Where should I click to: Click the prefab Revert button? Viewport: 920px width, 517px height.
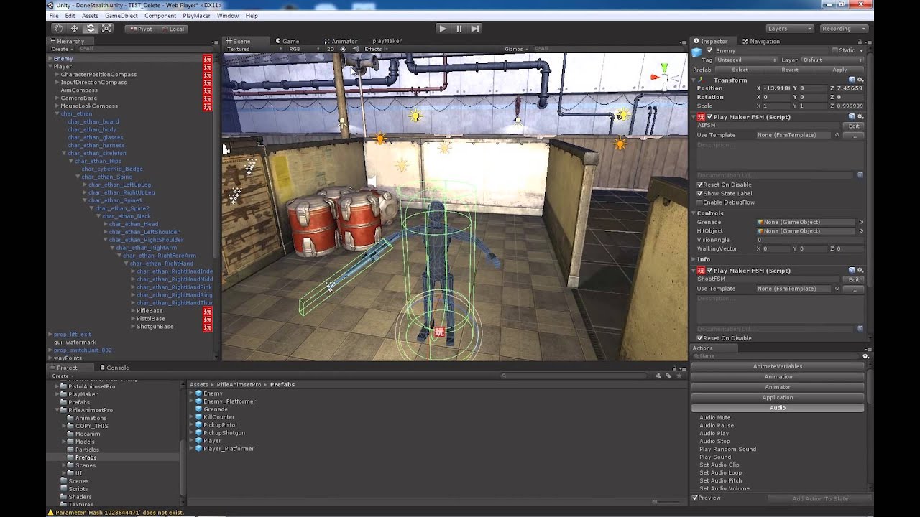pos(790,70)
